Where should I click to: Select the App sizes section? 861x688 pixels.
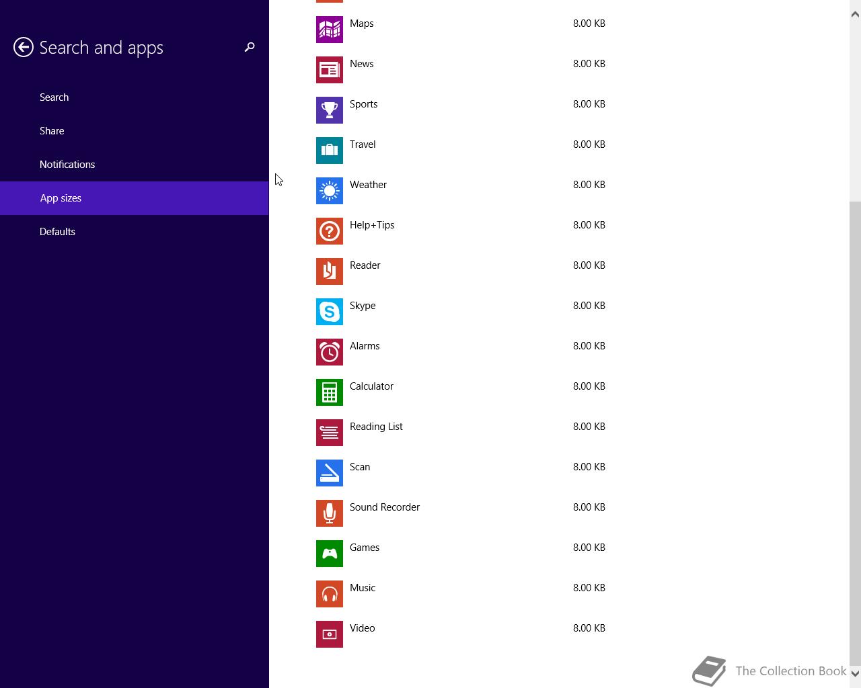(135, 198)
